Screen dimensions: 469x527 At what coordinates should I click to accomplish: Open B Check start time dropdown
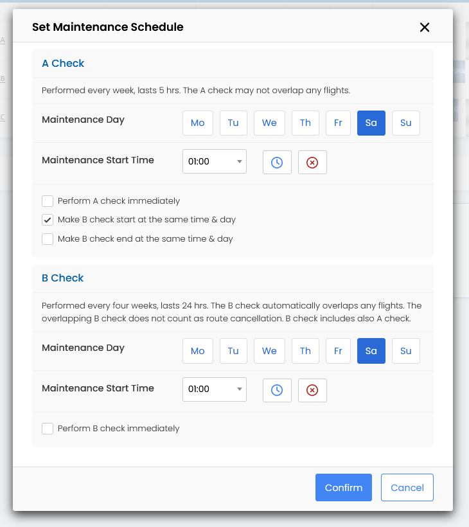(214, 389)
